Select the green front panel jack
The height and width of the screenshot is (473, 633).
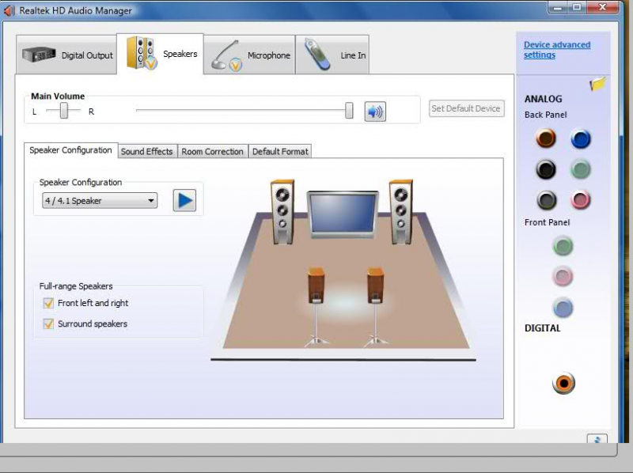tap(562, 246)
